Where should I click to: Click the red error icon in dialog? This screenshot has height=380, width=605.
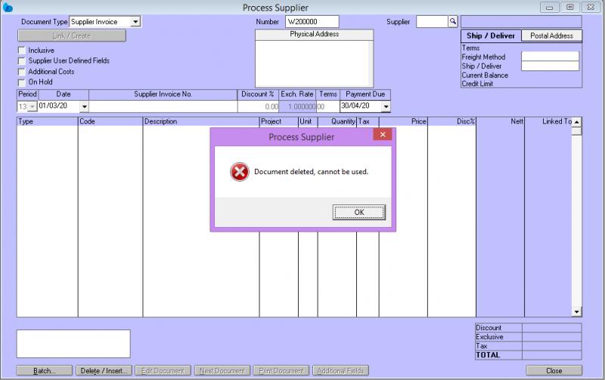point(239,172)
